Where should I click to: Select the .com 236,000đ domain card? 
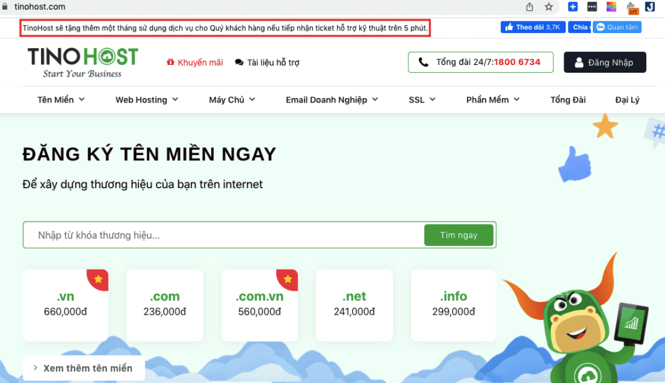point(164,305)
